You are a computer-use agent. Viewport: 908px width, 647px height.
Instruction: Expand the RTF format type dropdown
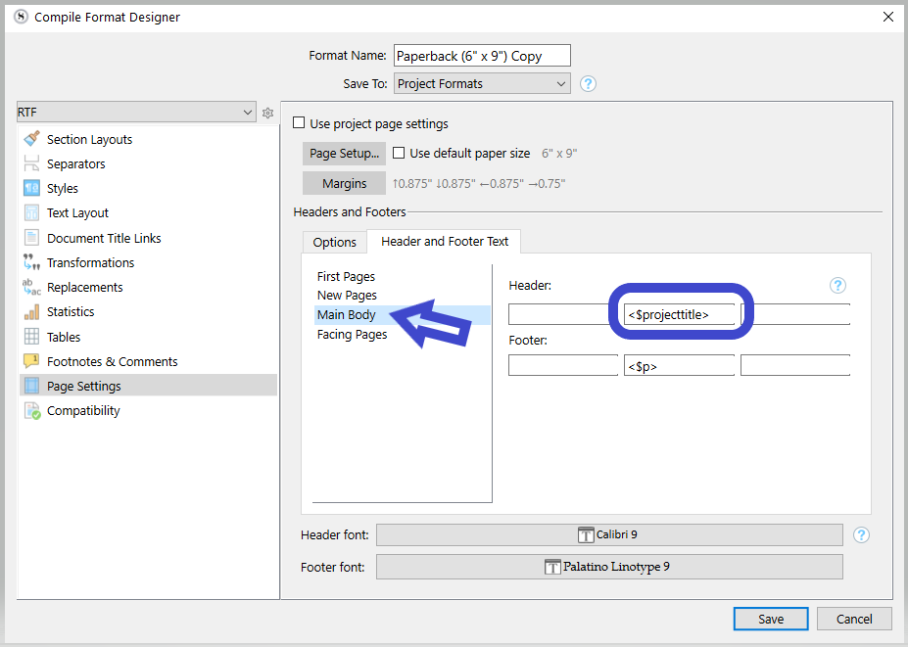tap(136, 114)
